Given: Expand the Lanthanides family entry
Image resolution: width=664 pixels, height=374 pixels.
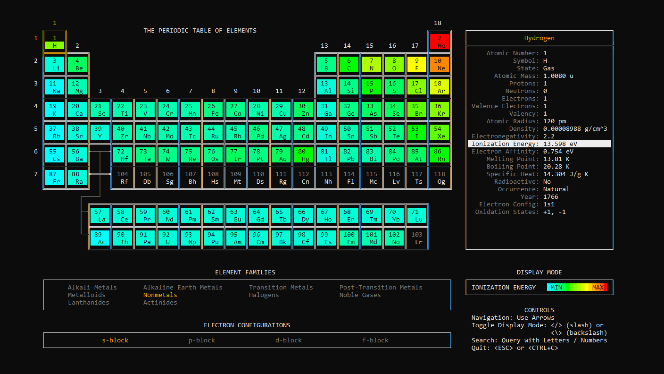Looking at the screenshot, I should 89,302.
